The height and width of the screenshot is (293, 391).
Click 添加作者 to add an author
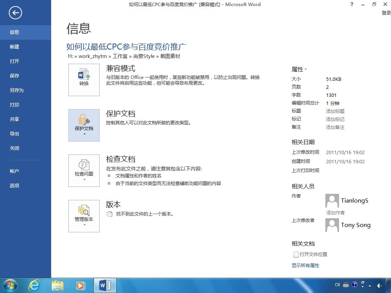click(x=335, y=213)
